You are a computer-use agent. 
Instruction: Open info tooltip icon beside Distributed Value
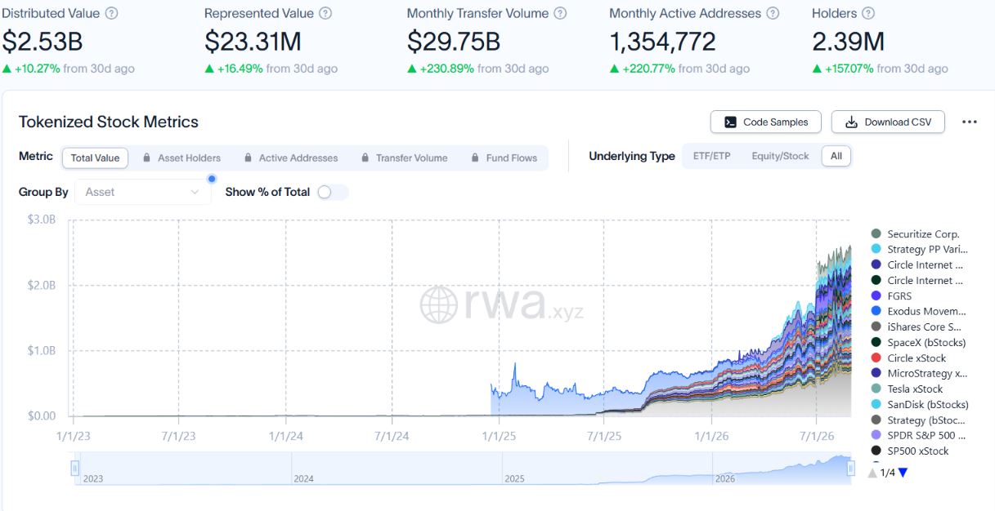112,13
